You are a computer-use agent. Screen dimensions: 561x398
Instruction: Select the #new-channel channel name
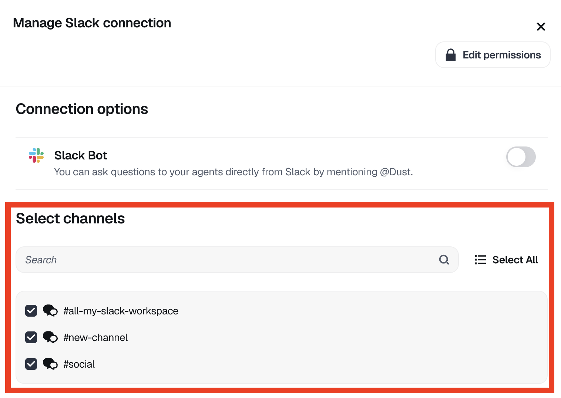(x=95, y=338)
